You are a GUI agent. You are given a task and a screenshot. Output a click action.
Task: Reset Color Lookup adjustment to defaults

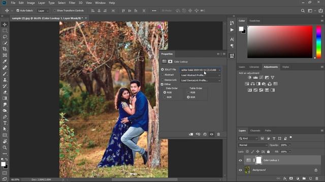pyautogui.click(x=205, y=134)
